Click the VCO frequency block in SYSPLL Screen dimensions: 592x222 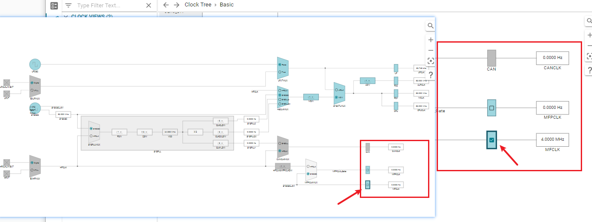click(x=170, y=132)
